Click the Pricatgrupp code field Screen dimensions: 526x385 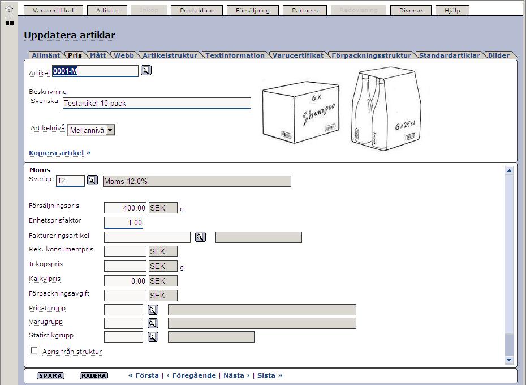pos(123,310)
